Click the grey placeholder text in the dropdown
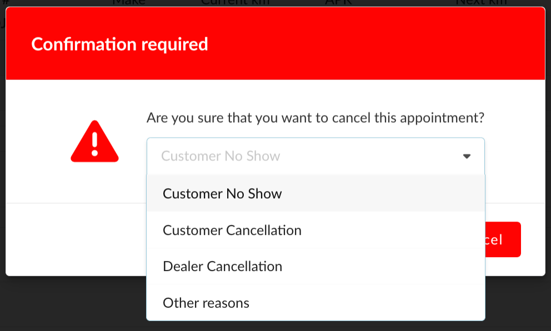551x331 pixels. [221, 156]
